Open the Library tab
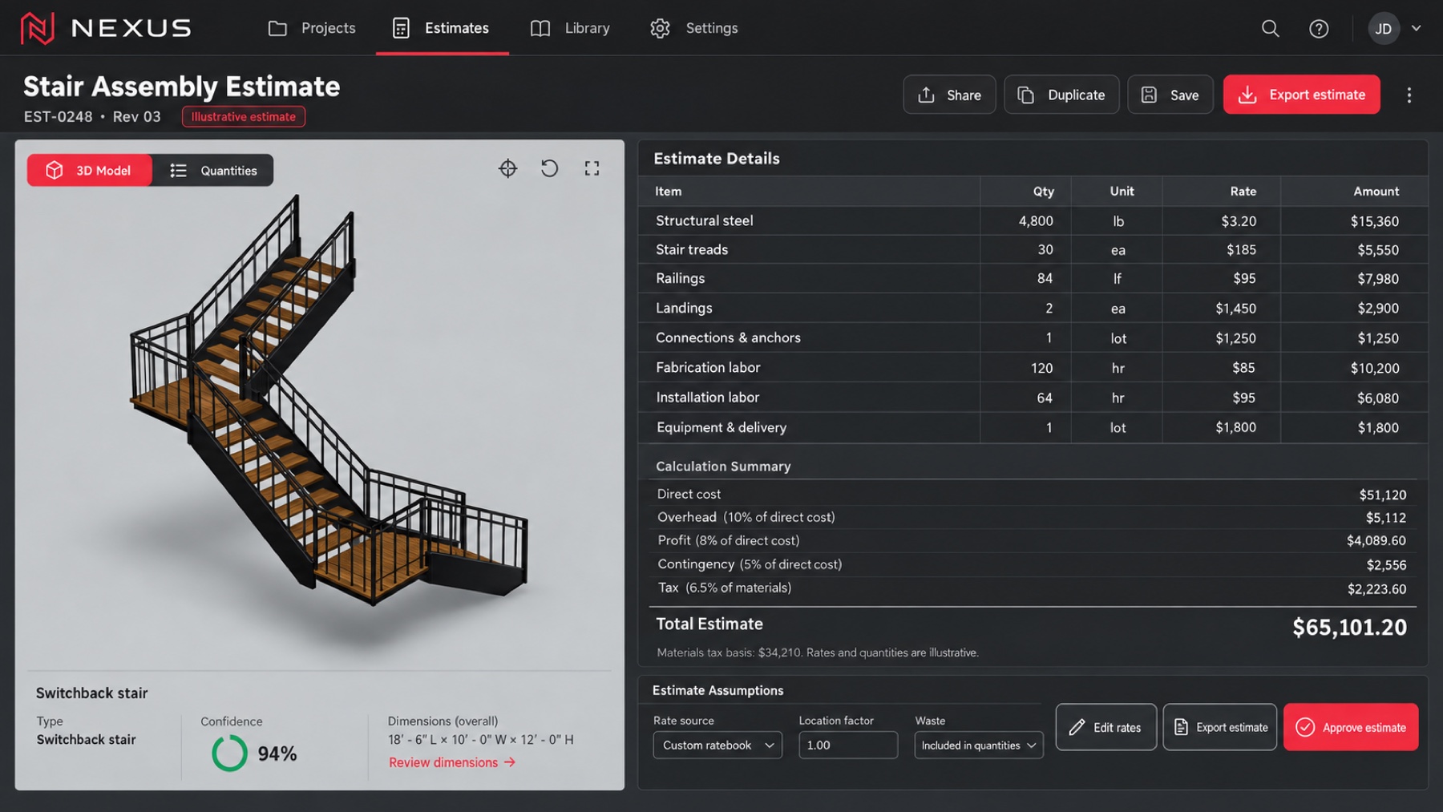Screen dimensions: 1443x812 570,28
